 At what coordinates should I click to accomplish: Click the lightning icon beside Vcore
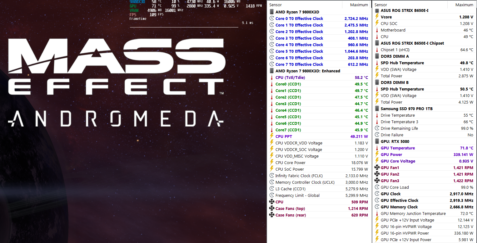coord(377,17)
